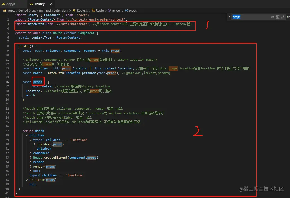Click the class name Route on line 5

click(57, 33)
